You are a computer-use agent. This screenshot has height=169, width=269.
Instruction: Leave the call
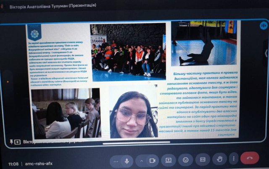pos(250,160)
